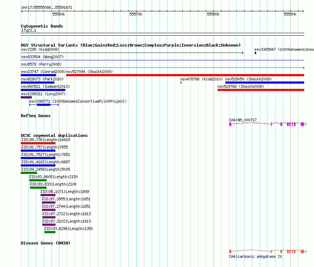
Task: Click the %ID:98.1071 Length:1849 duplication
Action: 48,195
